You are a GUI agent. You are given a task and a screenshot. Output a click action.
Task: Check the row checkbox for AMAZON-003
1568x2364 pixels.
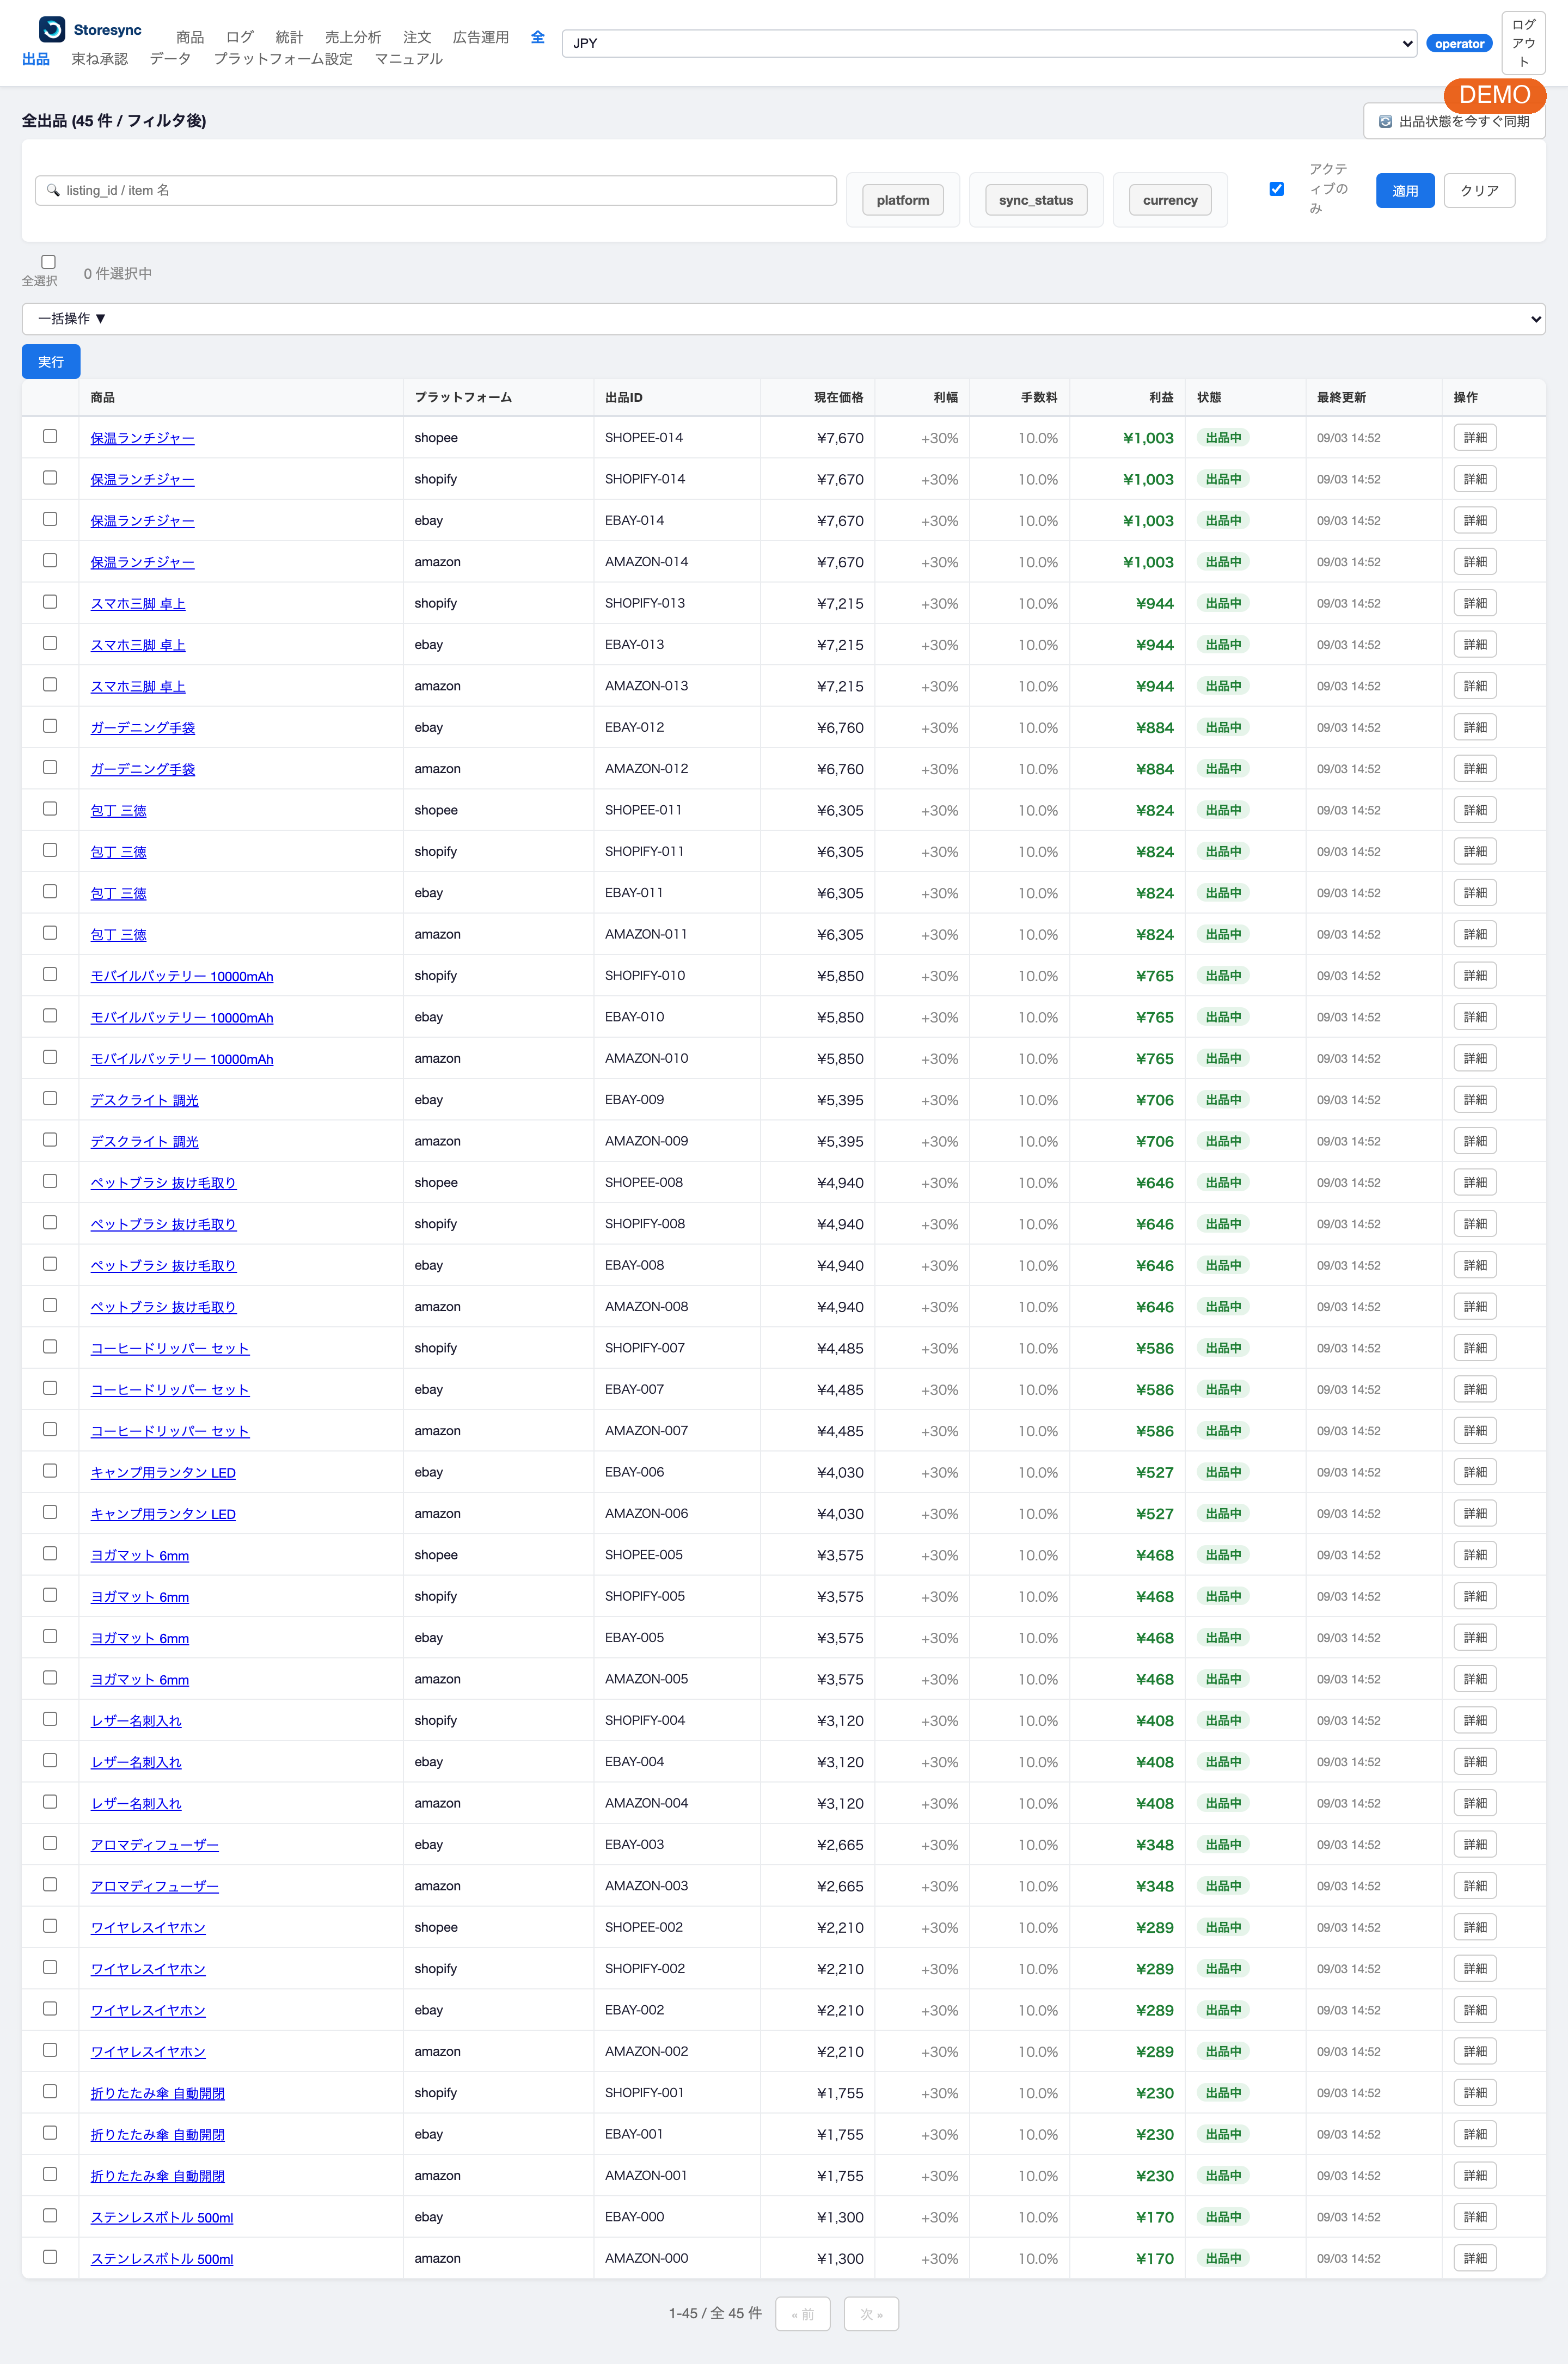coord(50,1885)
